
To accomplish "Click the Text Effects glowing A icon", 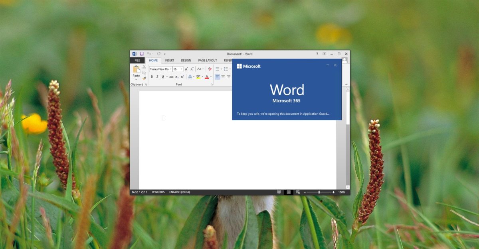I will 190,76.
